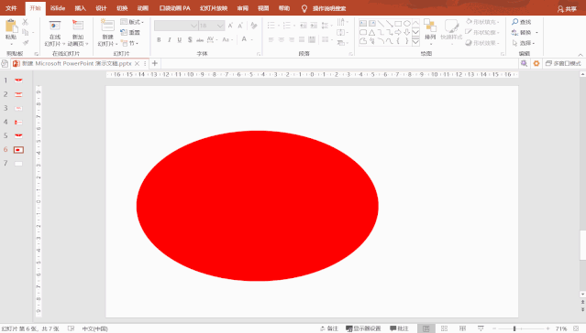Click the Add Animation Page (新加动画页) icon

click(x=78, y=27)
